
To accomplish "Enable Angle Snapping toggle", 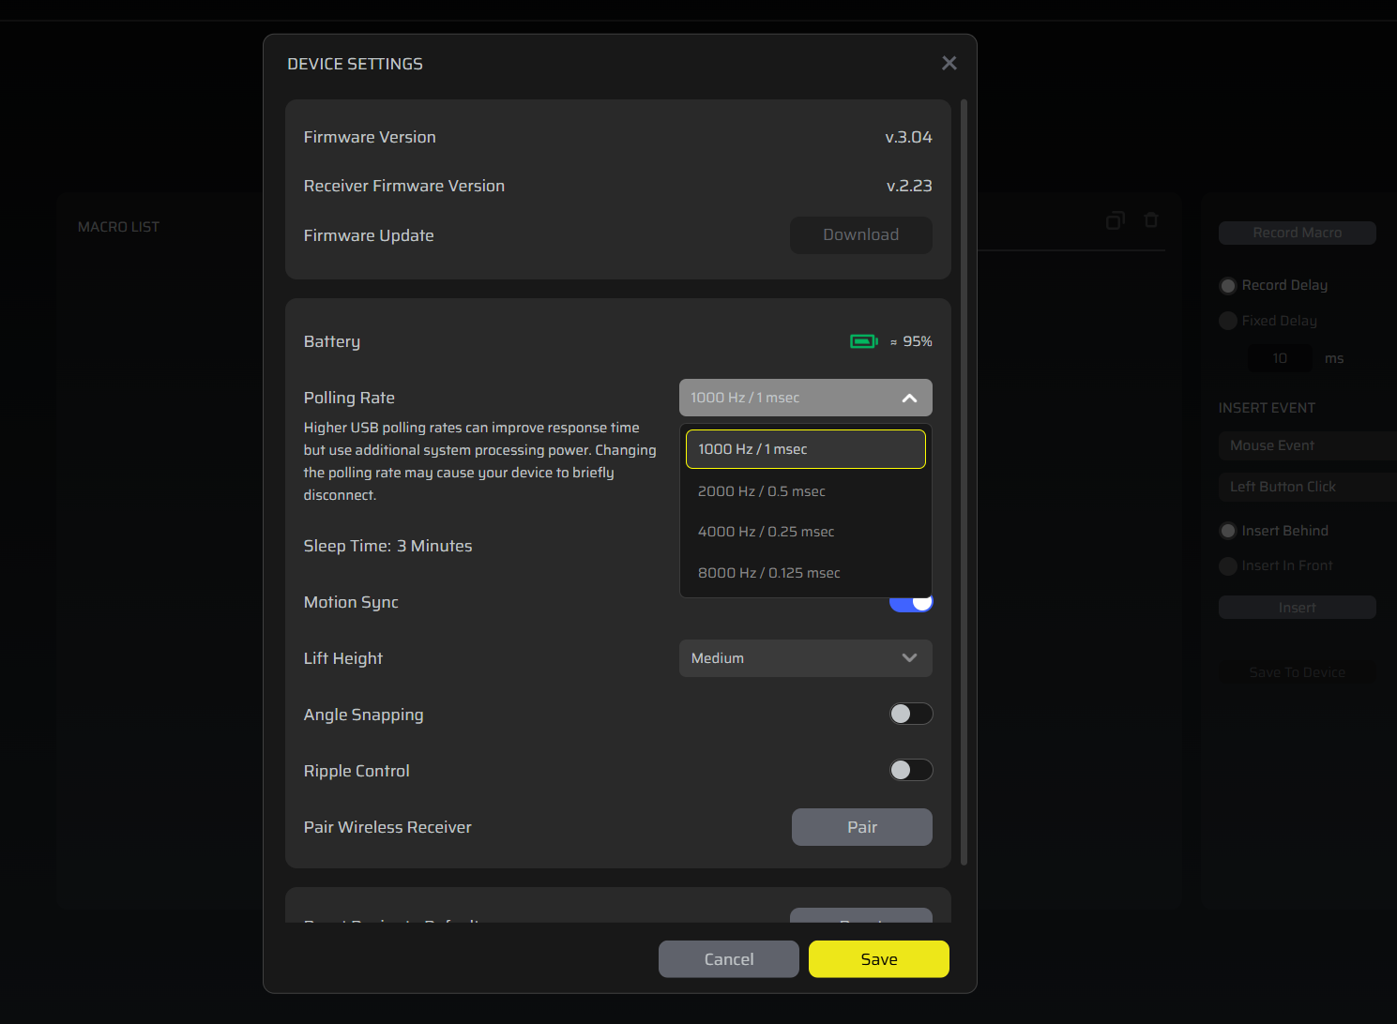I will (x=910, y=715).
